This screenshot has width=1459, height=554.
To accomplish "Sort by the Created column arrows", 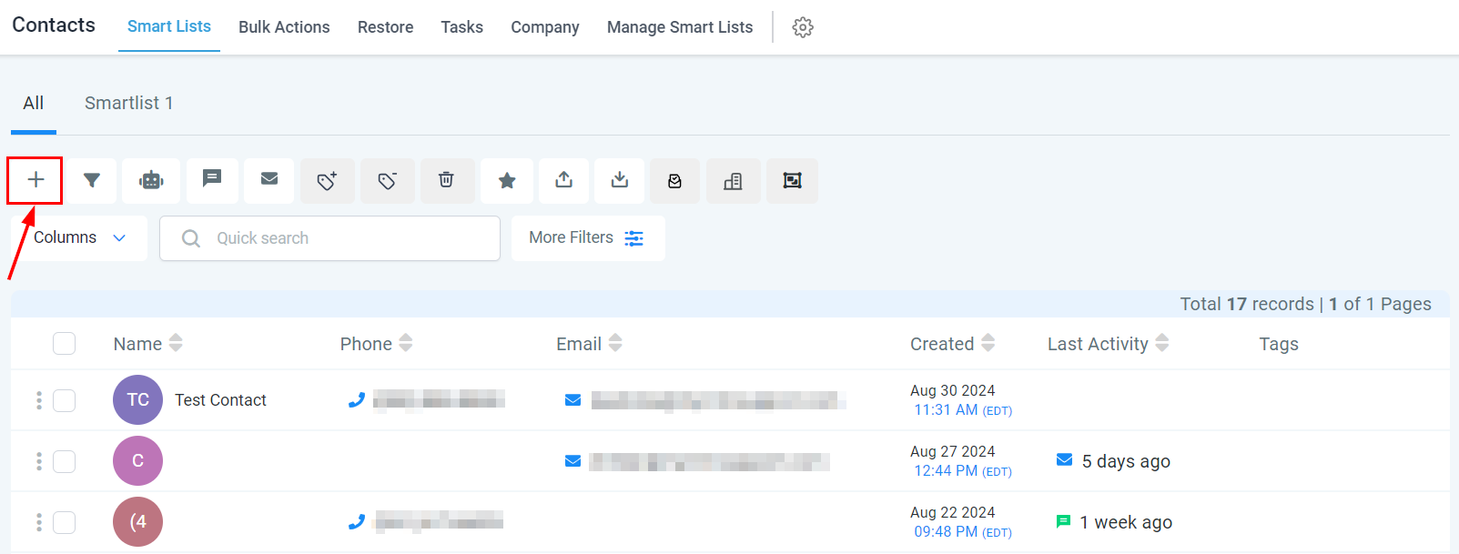I will (988, 343).
